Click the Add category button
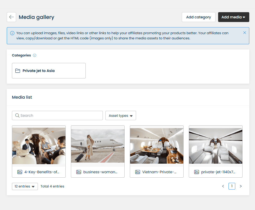255x210 pixels. point(198,17)
